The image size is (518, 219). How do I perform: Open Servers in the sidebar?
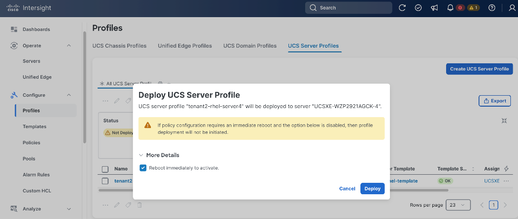point(31,61)
